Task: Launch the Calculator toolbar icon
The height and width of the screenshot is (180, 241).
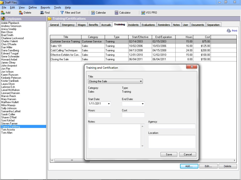Action: tap(116, 12)
